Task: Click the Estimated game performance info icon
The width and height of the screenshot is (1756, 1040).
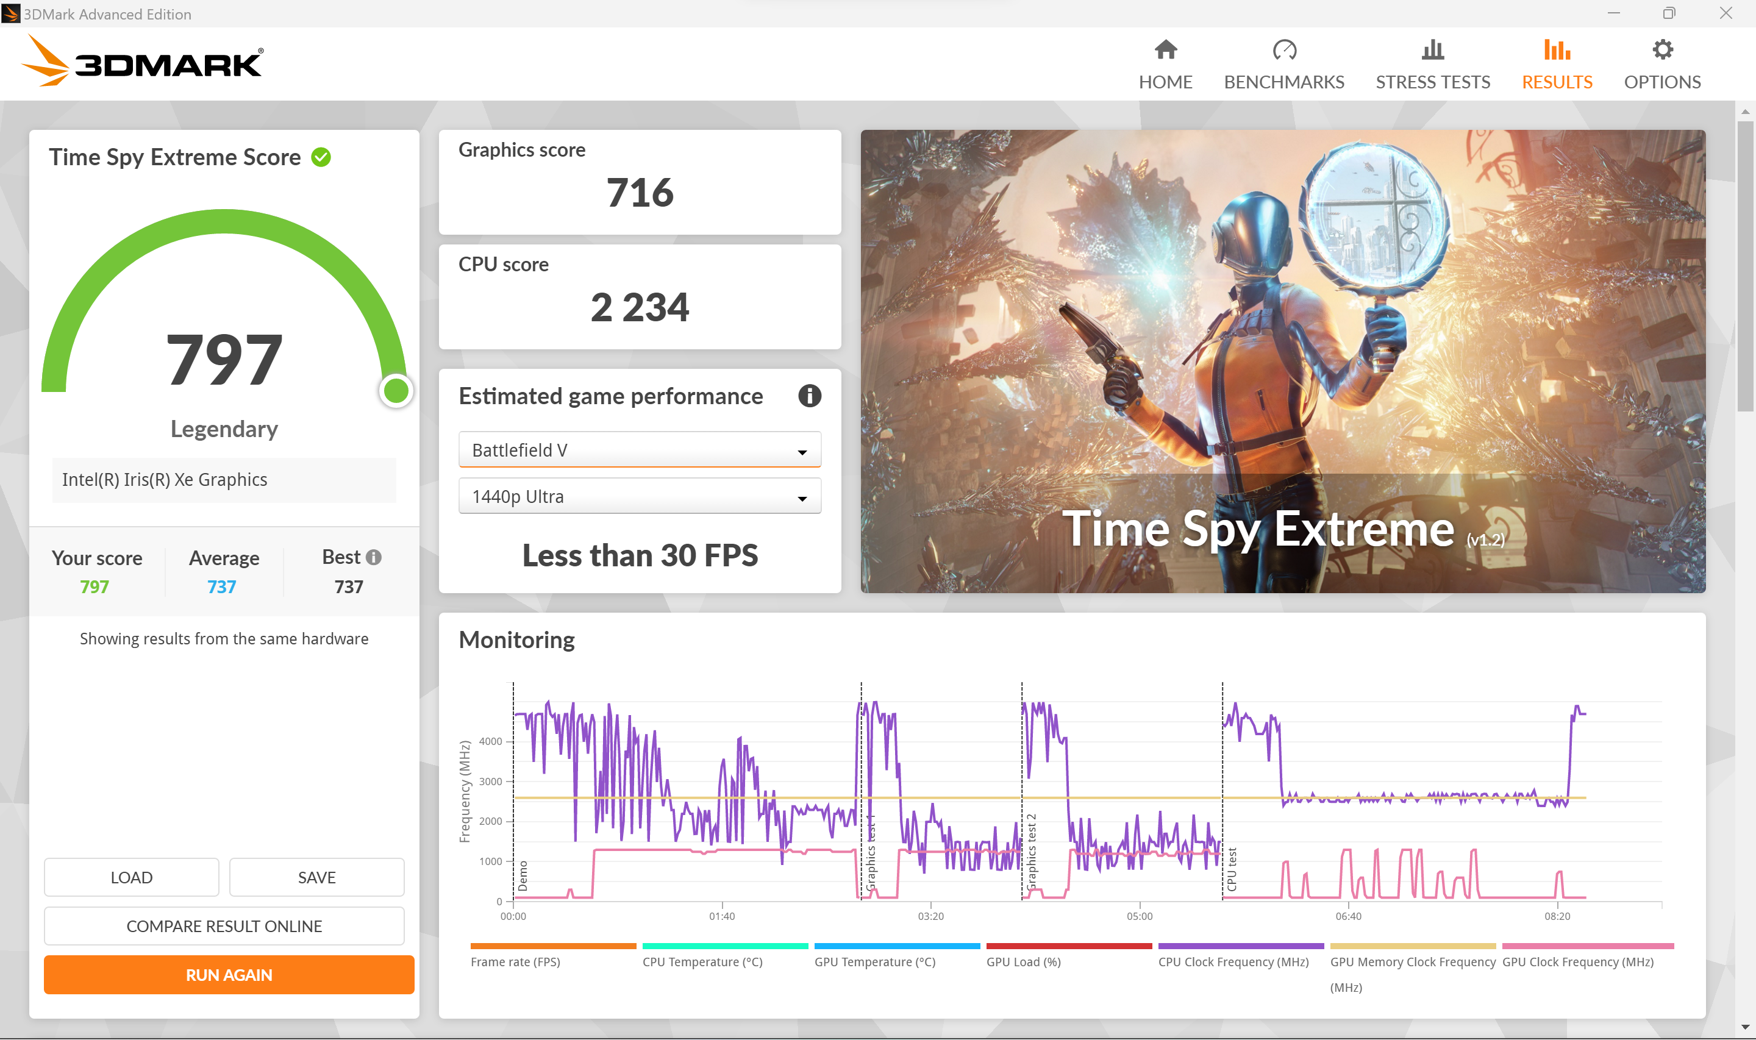Action: coord(809,396)
